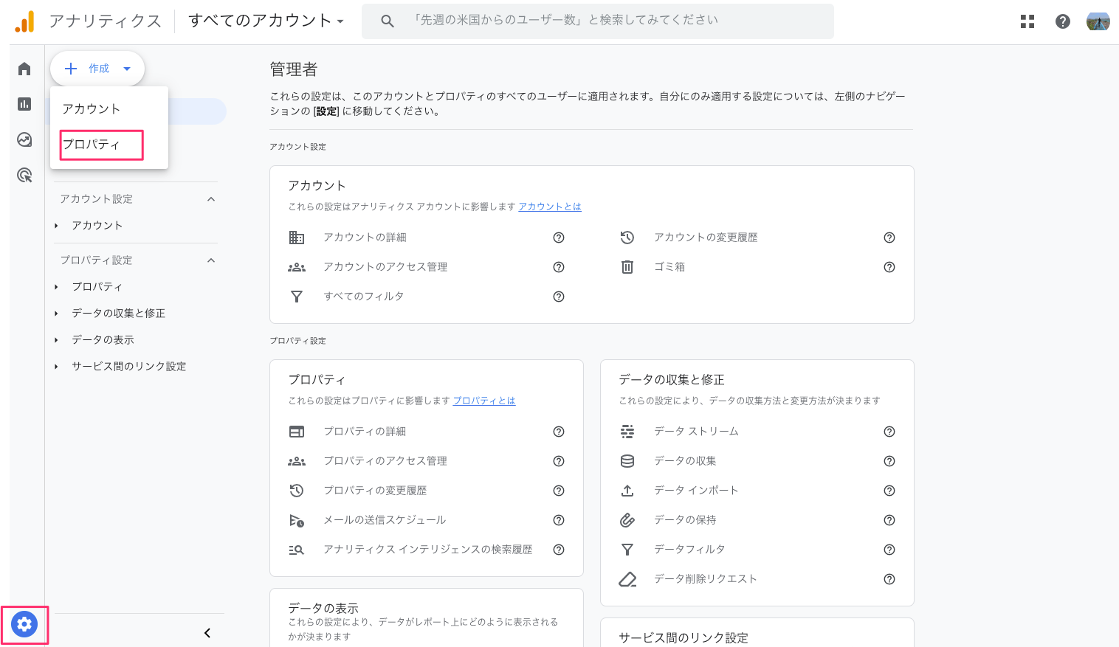Click the アカウントとは link

(549, 207)
